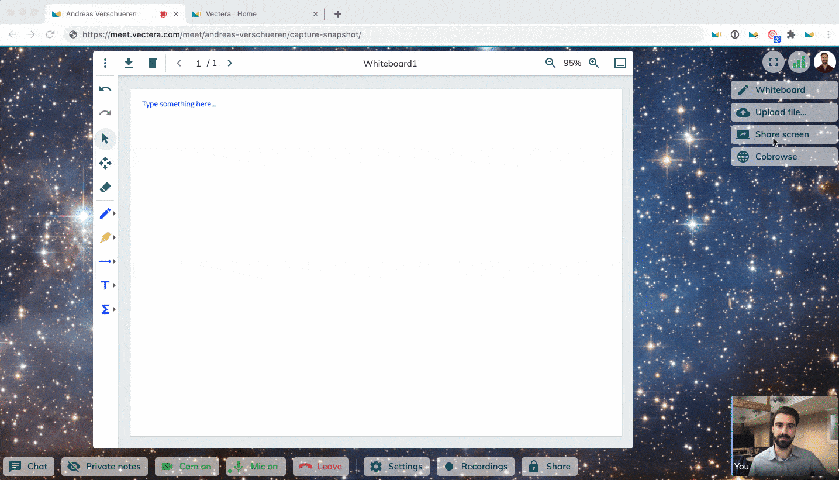Go to the previous whiteboard page
This screenshot has height=480, width=839.
[x=179, y=63]
